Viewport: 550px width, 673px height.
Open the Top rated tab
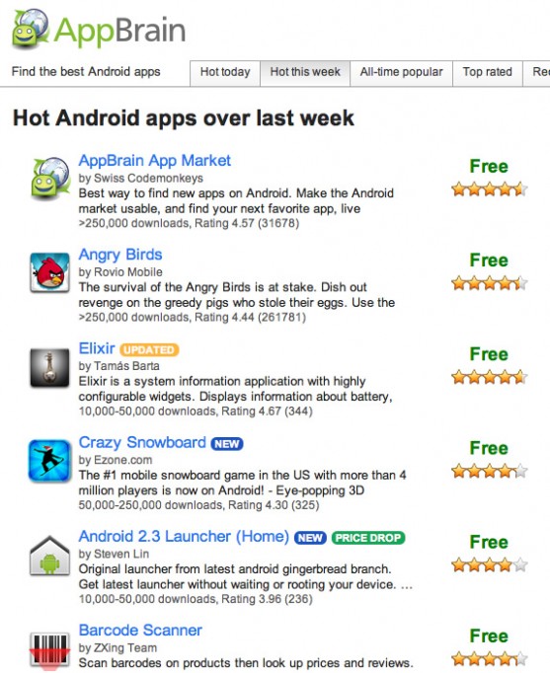[488, 72]
